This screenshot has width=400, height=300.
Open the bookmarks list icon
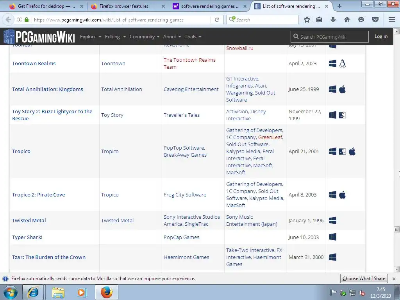pos(319,20)
